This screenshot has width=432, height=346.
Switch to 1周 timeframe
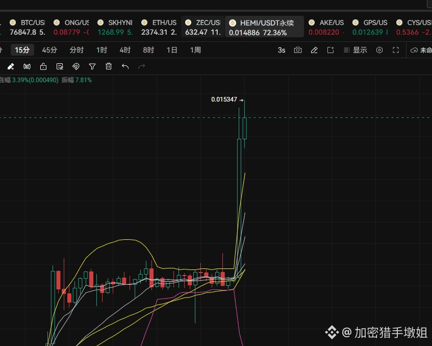pos(195,50)
